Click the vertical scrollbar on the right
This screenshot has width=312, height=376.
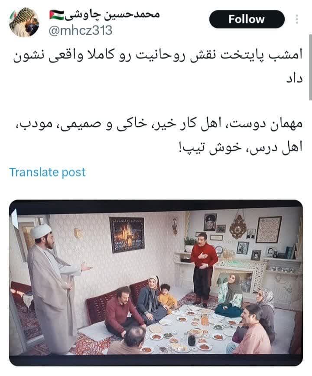310,67
